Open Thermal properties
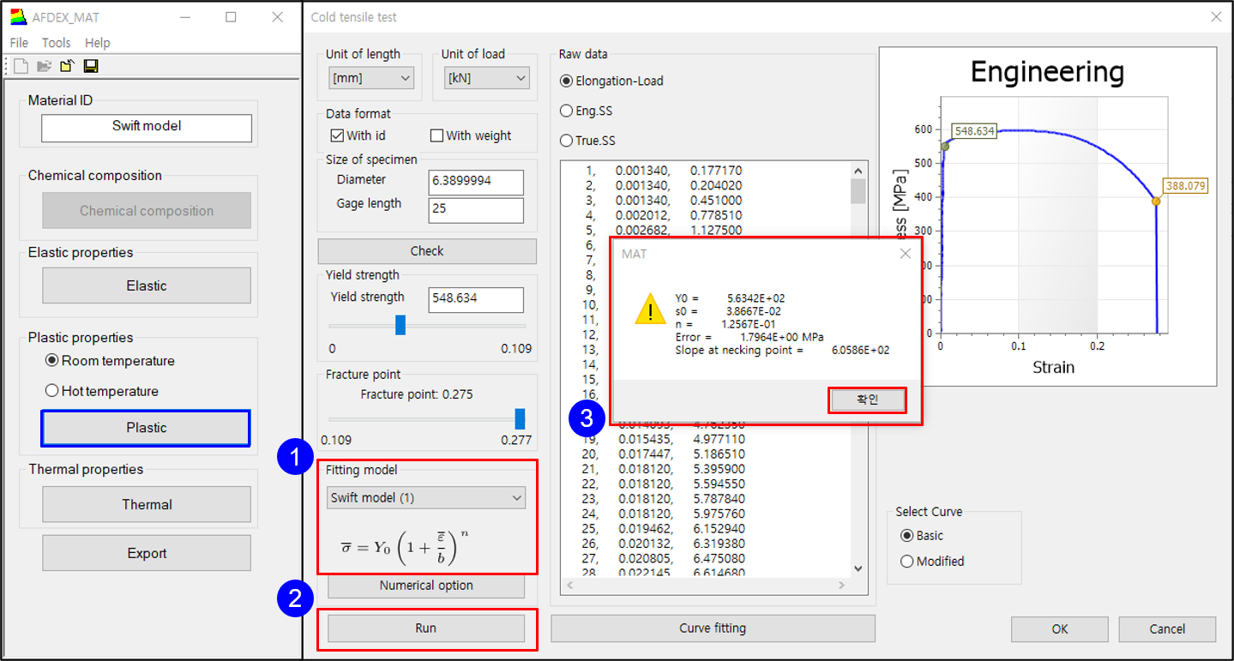This screenshot has width=1234, height=661. click(x=147, y=504)
